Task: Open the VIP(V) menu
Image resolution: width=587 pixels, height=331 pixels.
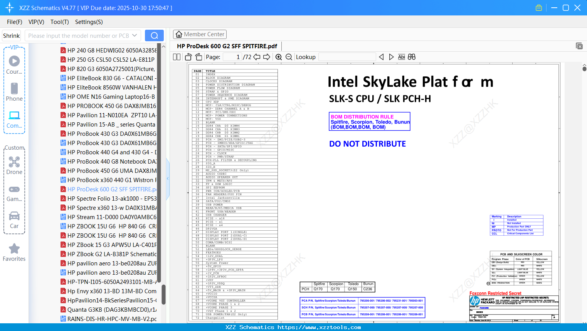Action: (36, 22)
